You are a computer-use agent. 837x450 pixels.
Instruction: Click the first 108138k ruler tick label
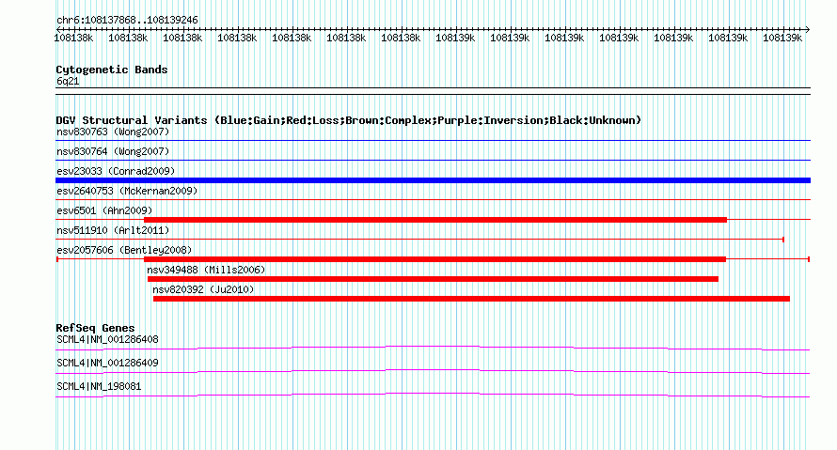pos(73,38)
